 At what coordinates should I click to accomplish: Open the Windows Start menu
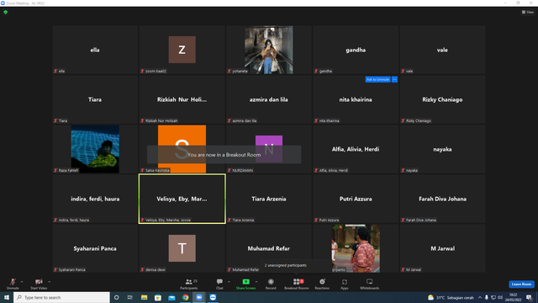coord(7,297)
